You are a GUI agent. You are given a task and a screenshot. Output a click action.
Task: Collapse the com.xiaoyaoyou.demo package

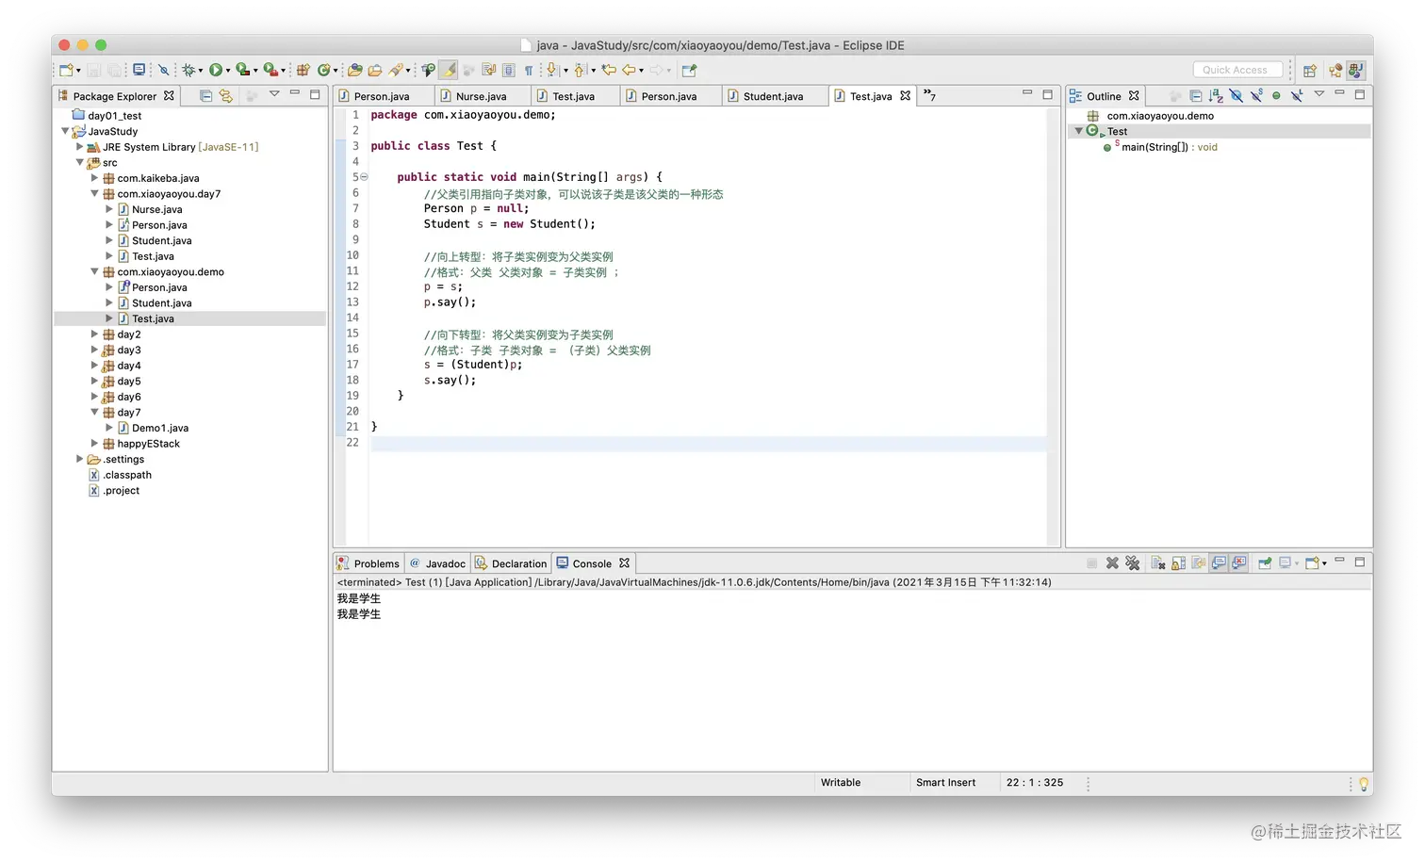(x=94, y=271)
